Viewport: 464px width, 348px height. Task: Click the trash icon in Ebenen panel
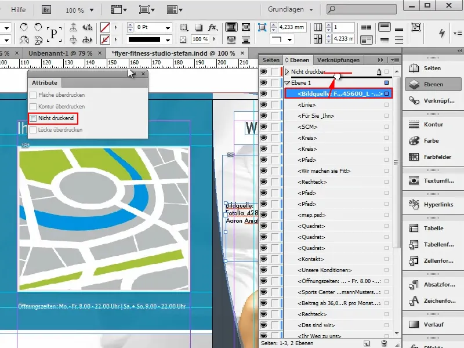(384, 343)
